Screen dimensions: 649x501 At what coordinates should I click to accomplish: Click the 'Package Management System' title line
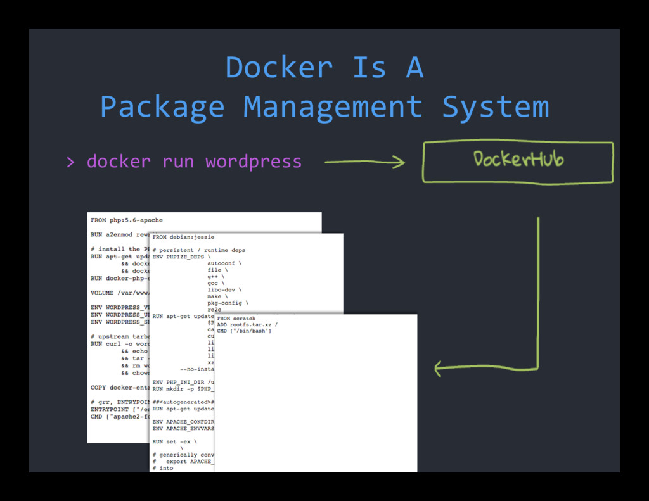point(324,107)
